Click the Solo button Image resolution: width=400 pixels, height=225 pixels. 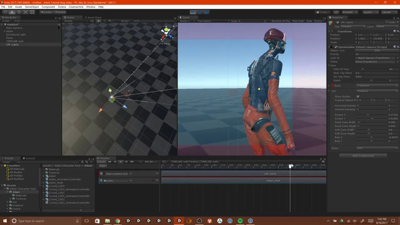(x=377, y=50)
